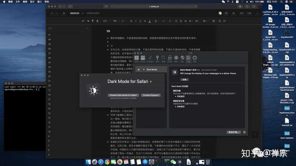Toggle underline formatting in editor toolbar
This screenshot has width=296, height=166.
[x=140, y=21]
